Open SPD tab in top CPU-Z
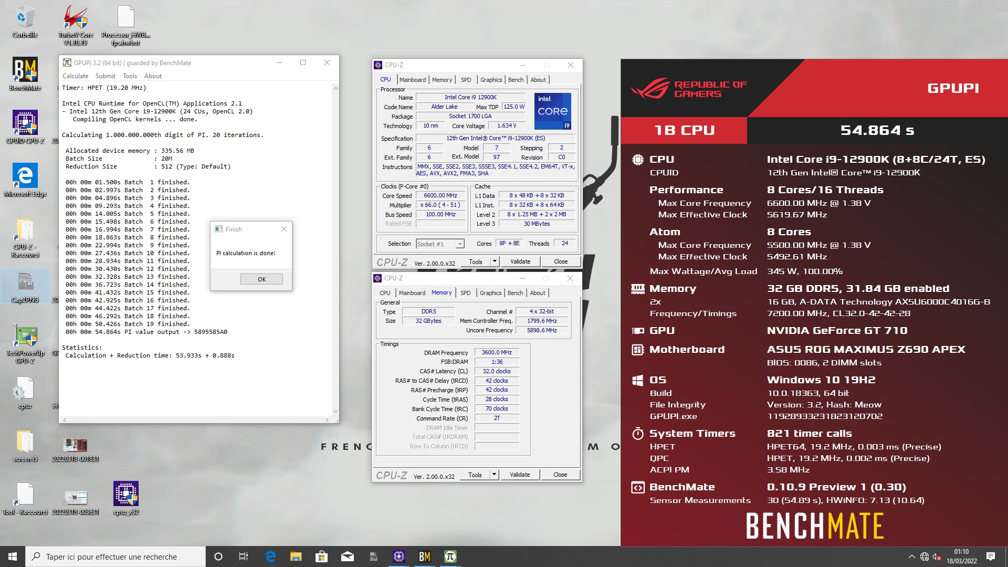The image size is (1008, 567). [466, 80]
